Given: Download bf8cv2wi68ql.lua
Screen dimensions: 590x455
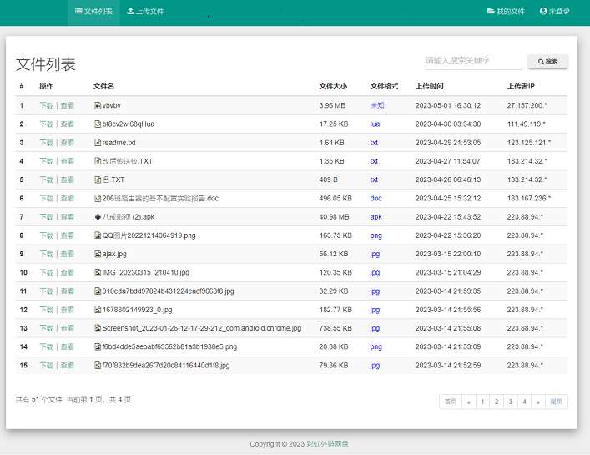Looking at the screenshot, I should [x=47, y=124].
